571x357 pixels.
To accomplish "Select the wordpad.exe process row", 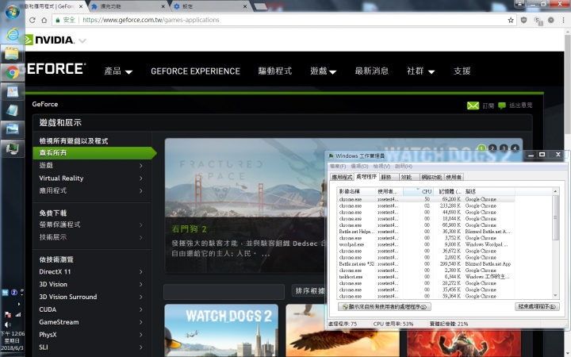I will (426, 244).
